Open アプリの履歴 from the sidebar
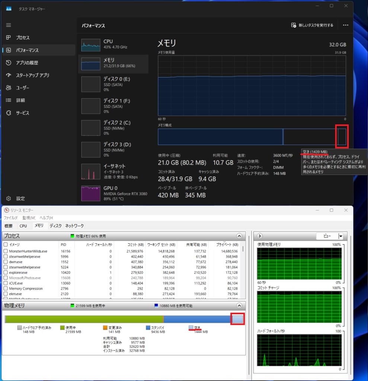Viewport: 368px width, 381px height. tap(26, 63)
